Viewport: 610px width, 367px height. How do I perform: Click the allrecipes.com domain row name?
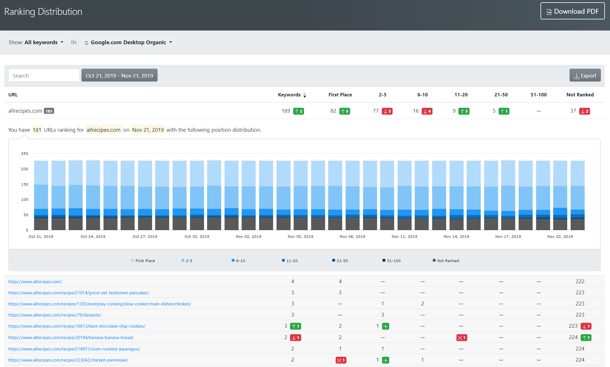25,111
